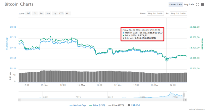
Task: Click 2014 in the navigator timeline
Action: [46, 97]
